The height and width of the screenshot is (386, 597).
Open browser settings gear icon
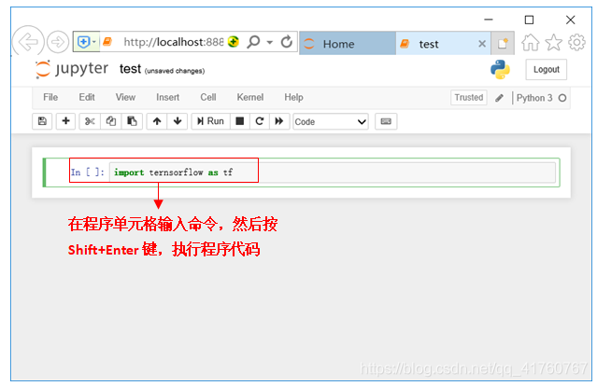click(x=576, y=42)
